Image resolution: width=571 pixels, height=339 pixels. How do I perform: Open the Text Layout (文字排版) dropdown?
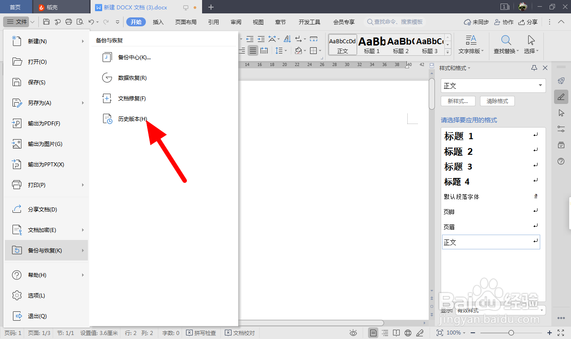tap(471, 45)
